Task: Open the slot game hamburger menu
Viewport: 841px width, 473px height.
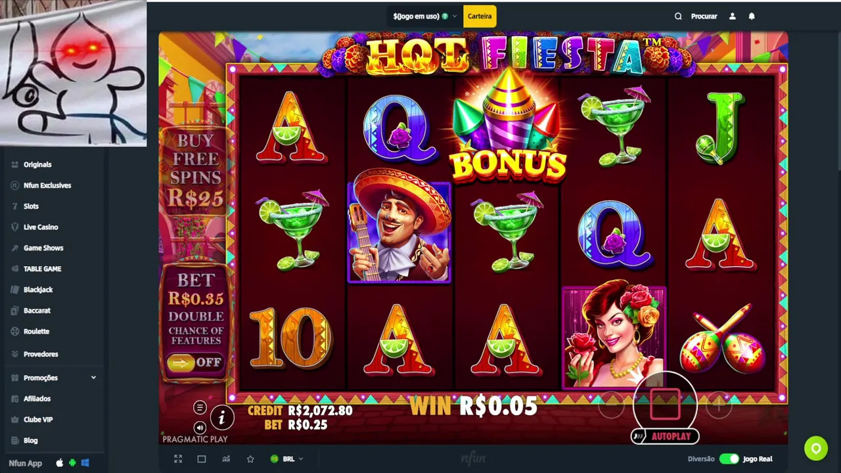Action: (x=200, y=408)
